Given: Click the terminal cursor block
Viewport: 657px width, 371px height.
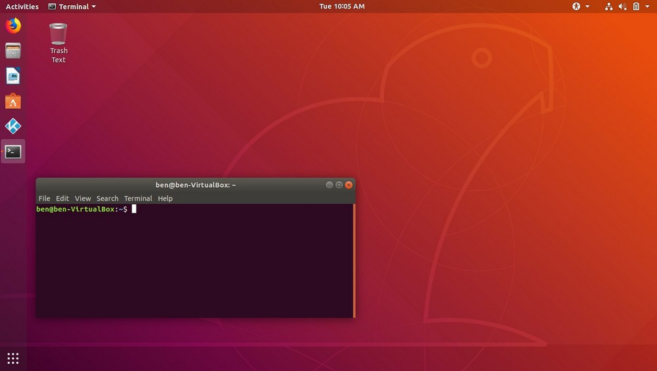Looking at the screenshot, I should click(134, 209).
